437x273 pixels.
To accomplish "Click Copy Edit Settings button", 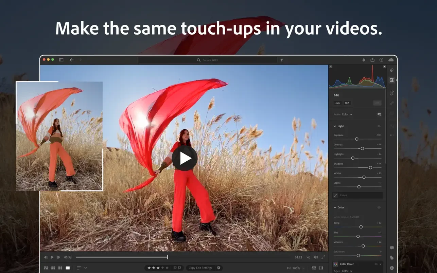I will (200, 268).
